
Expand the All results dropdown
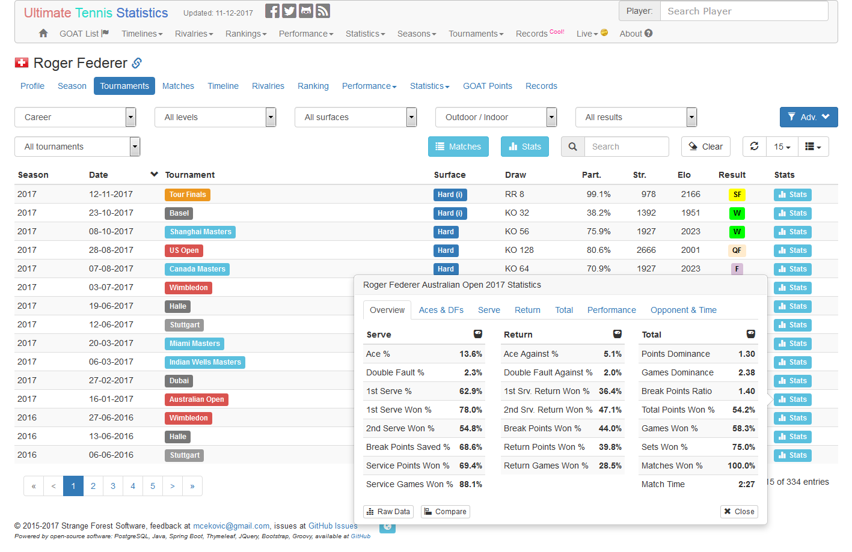636,117
